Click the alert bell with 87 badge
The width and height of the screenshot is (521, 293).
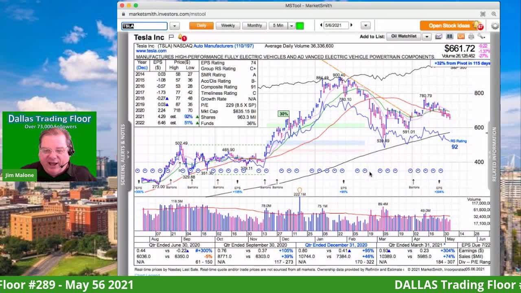(478, 26)
